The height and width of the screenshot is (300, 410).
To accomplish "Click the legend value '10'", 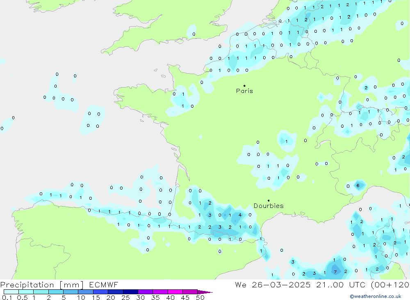I will pyautogui.click(x=81, y=298).
